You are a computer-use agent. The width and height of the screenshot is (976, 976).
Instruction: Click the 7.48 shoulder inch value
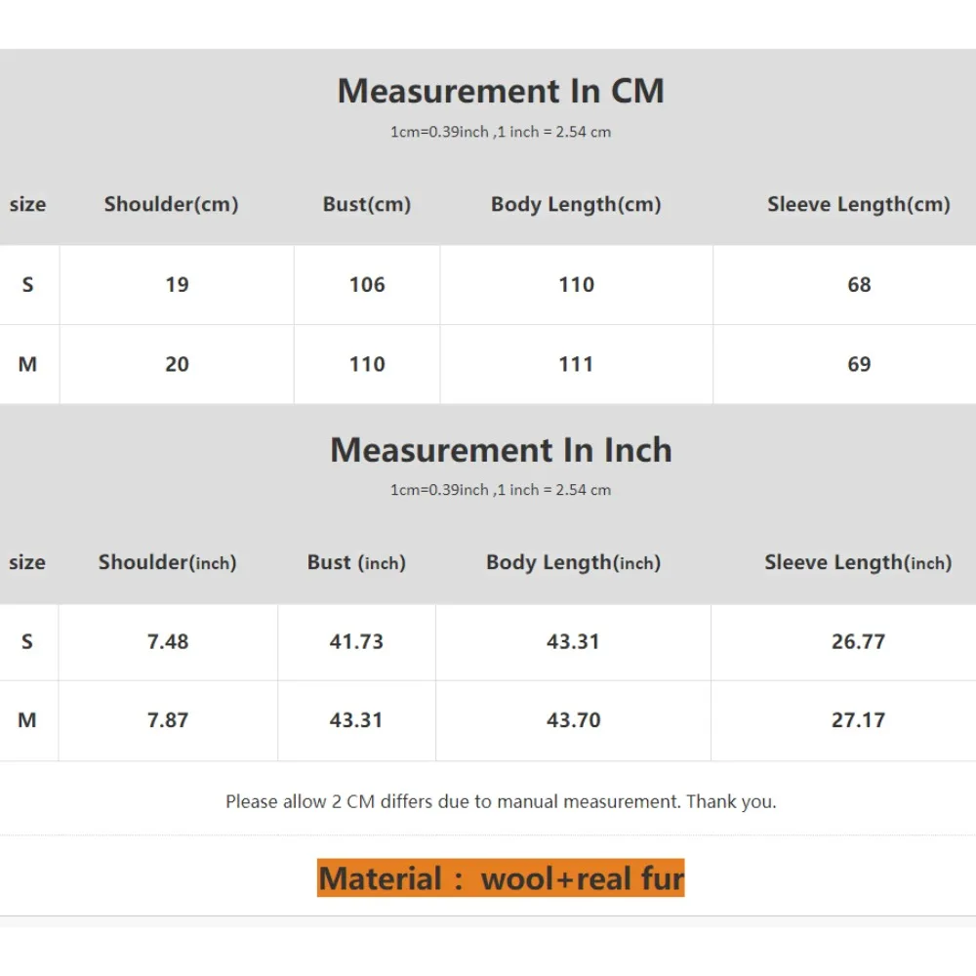168,642
